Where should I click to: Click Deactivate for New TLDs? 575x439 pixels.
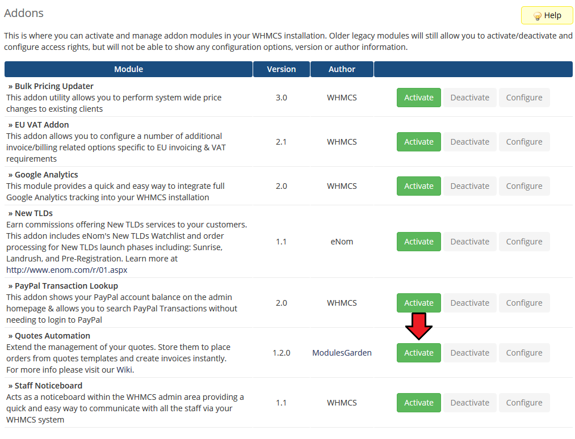click(470, 242)
